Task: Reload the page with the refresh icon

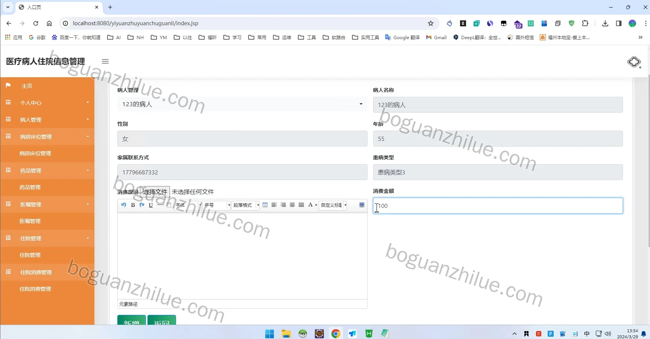Action: (x=36, y=23)
